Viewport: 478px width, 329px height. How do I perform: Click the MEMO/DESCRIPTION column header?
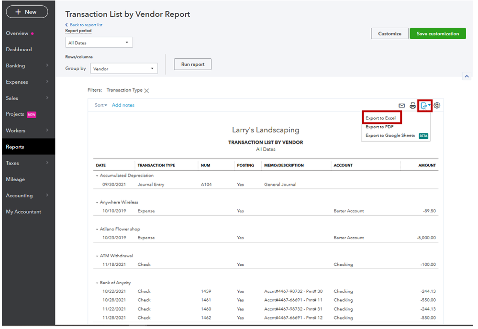point(284,165)
